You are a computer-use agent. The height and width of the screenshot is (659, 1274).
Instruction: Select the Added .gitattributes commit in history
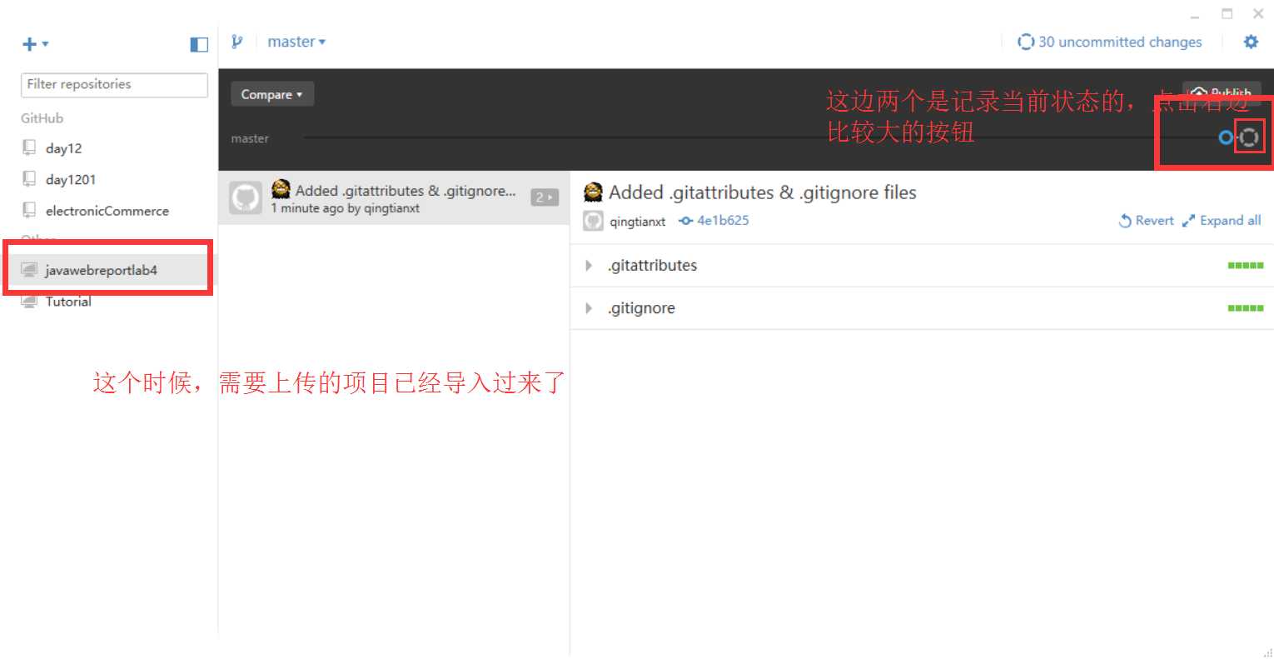pyautogui.click(x=394, y=198)
